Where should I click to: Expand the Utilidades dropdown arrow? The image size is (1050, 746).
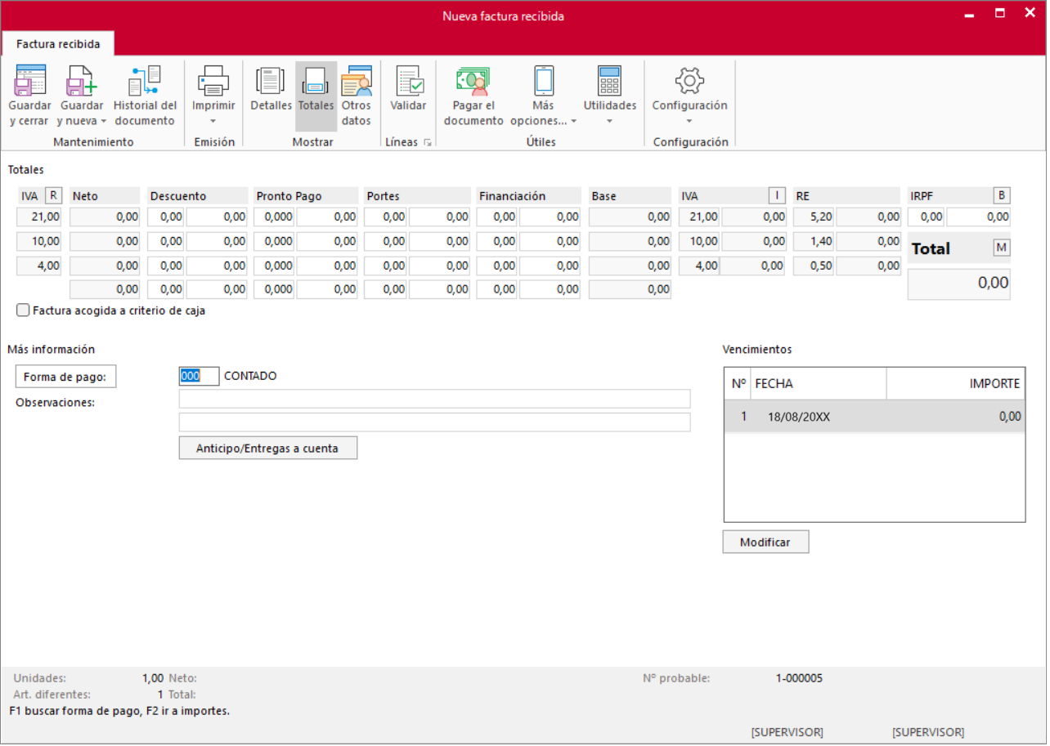point(610,122)
